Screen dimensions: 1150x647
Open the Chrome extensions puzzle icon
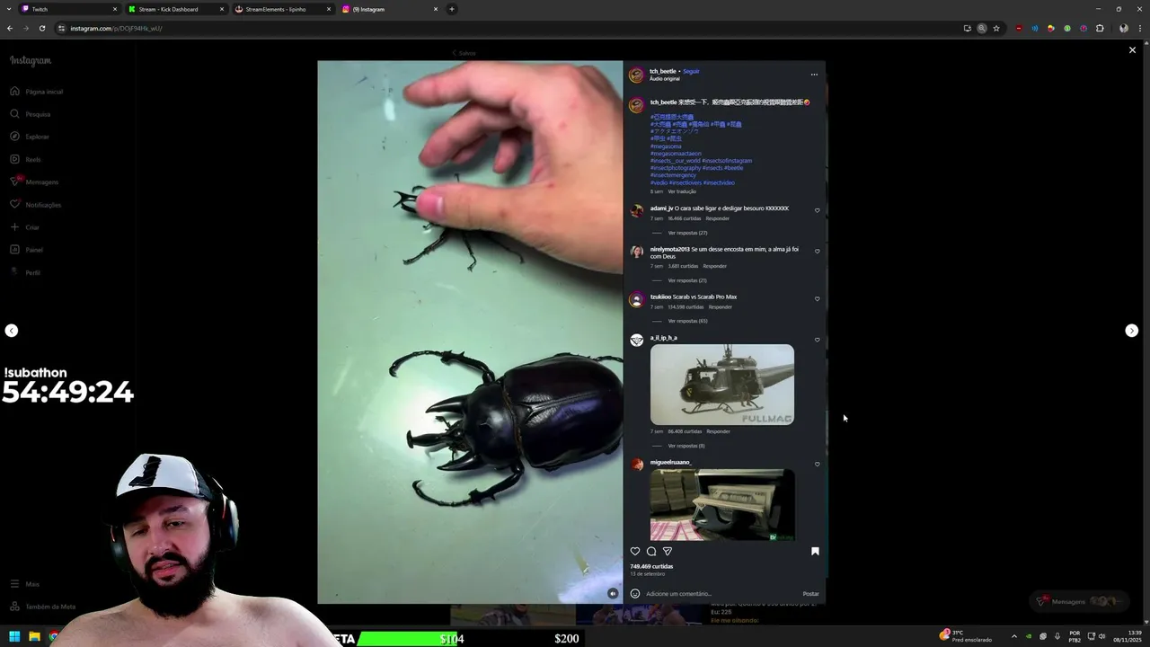tap(1100, 28)
